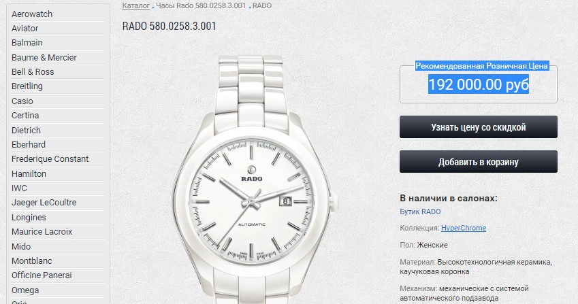Click Longines in the sidebar

(29, 218)
